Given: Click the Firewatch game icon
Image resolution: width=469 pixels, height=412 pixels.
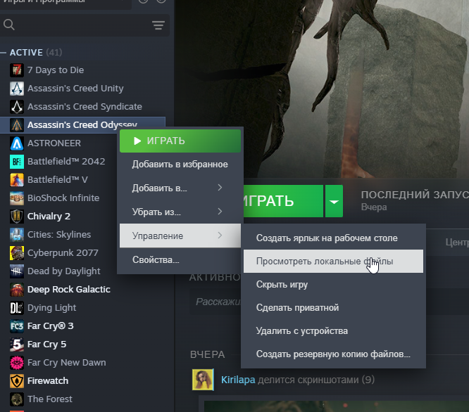Looking at the screenshot, I should [x=17, y=381].
